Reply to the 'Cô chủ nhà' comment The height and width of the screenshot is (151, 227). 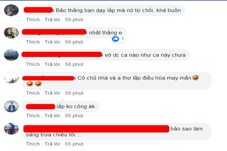pyautogui.click(x=52, y=93)
